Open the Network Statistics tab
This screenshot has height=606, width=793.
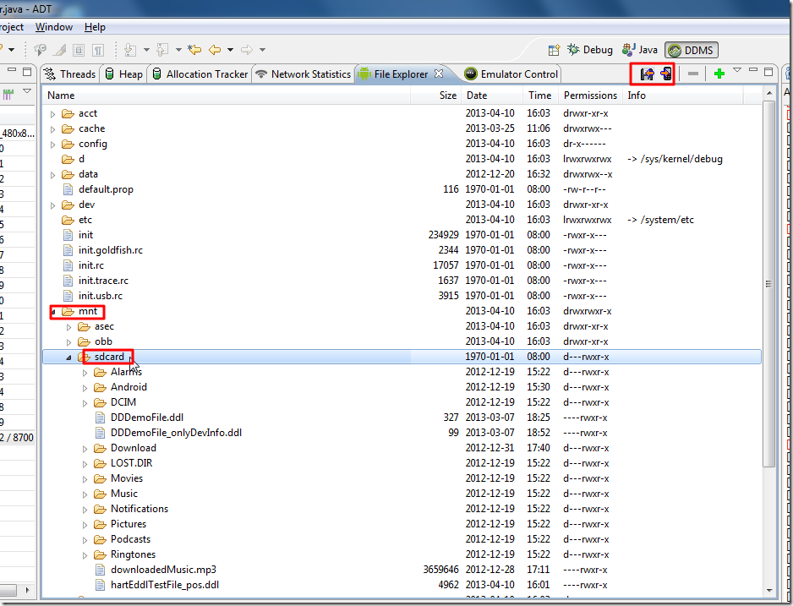303,74
